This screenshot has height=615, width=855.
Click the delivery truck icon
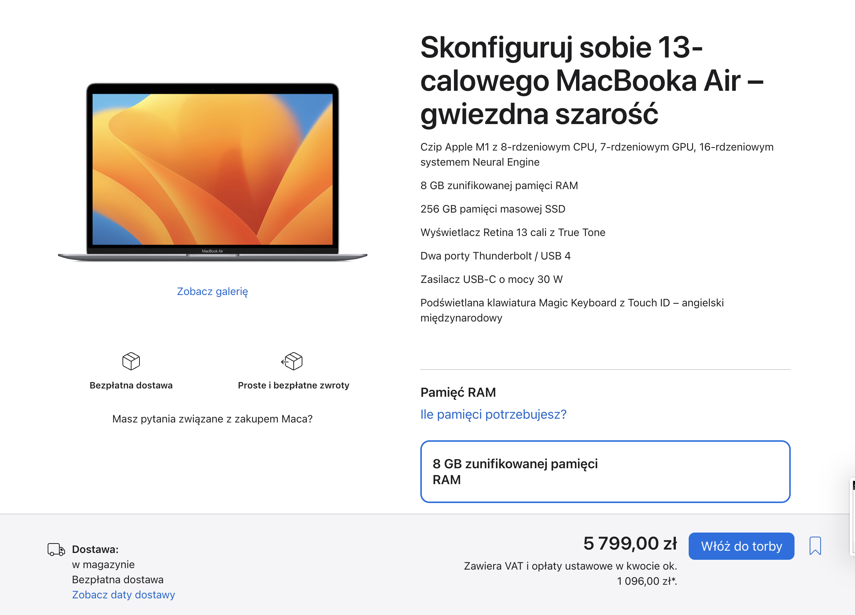pos(56,550)
